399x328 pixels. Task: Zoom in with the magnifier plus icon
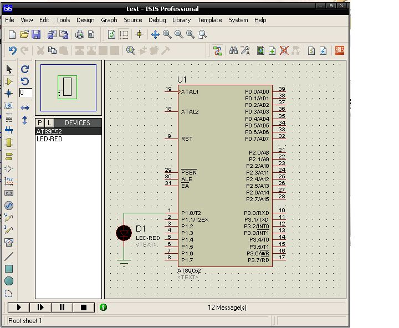pyautogui.click(x=167, y=34)
